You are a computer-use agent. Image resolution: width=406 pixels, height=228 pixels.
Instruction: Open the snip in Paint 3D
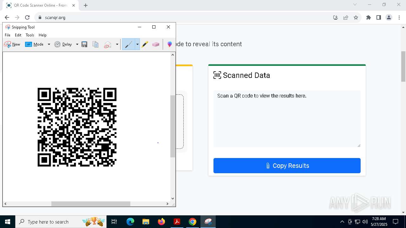point(170,44)
